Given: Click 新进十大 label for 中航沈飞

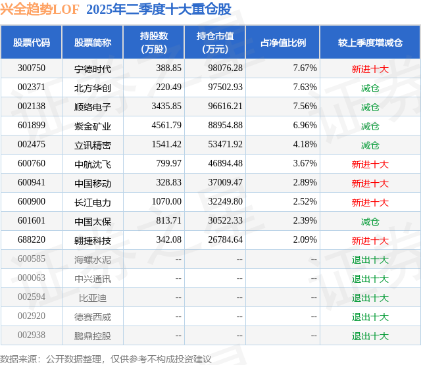Looking at the screenshot, I should 370,164.
